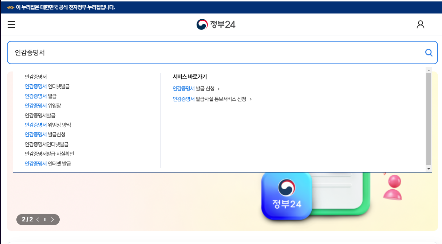Select suggestion 인감증명서발급 사실확인

(x=50, y=154)
